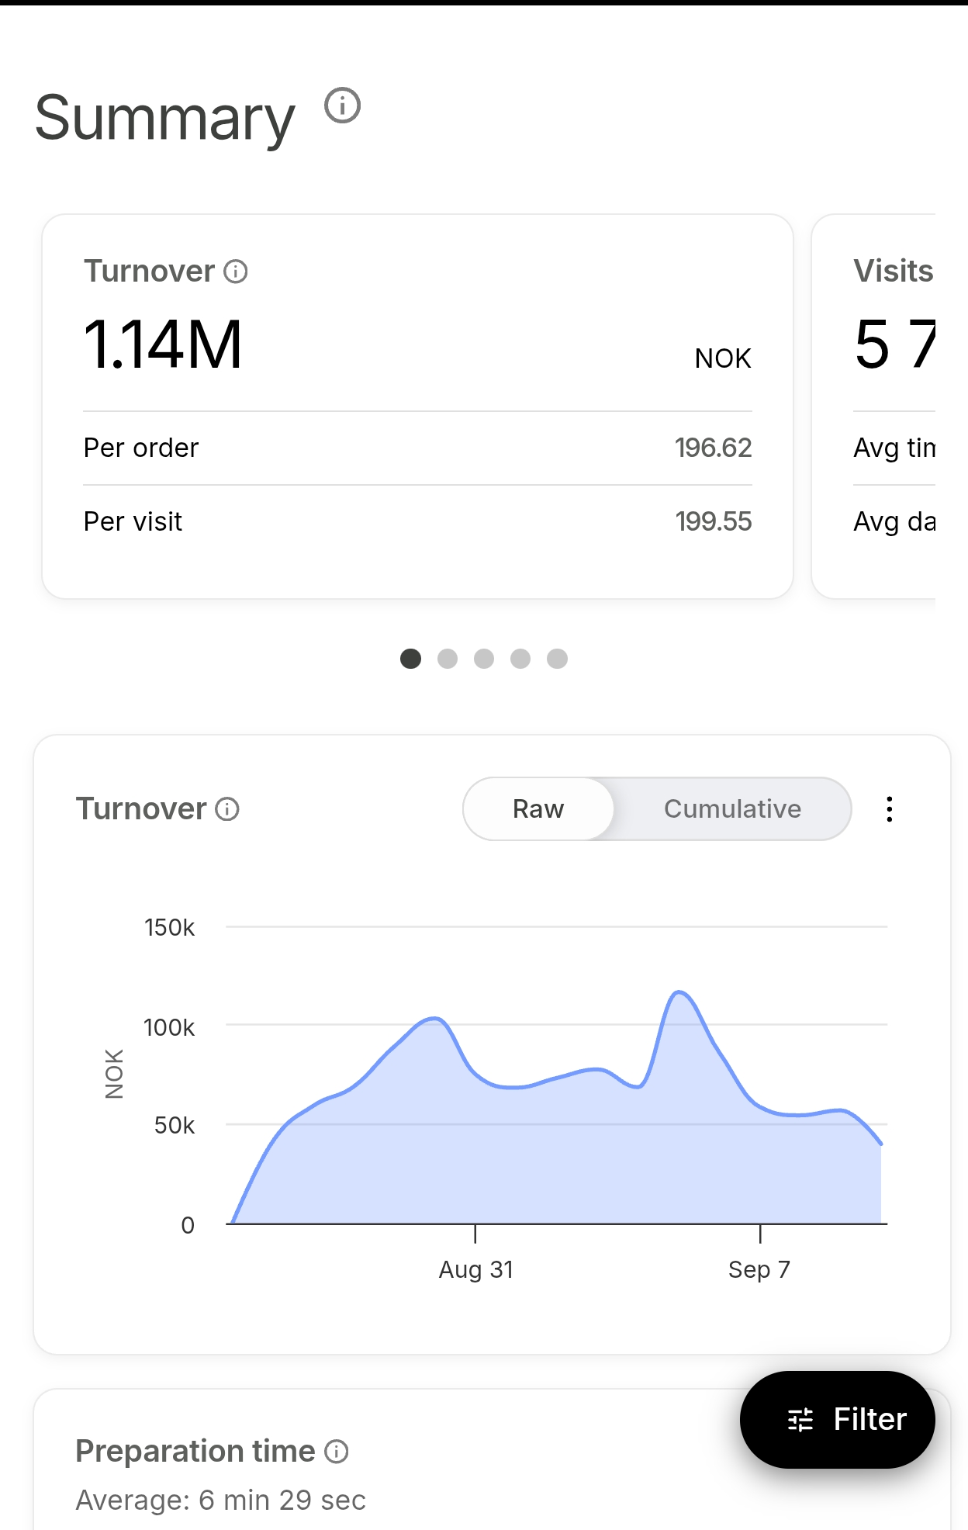Click the 'Per visit' row label
The width and height of the screenshot is (968, 1530).
coord(133,521)
